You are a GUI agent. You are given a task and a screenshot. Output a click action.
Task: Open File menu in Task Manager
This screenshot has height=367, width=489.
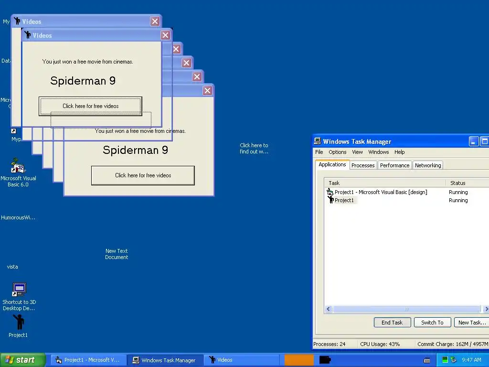tap(319, 152)
